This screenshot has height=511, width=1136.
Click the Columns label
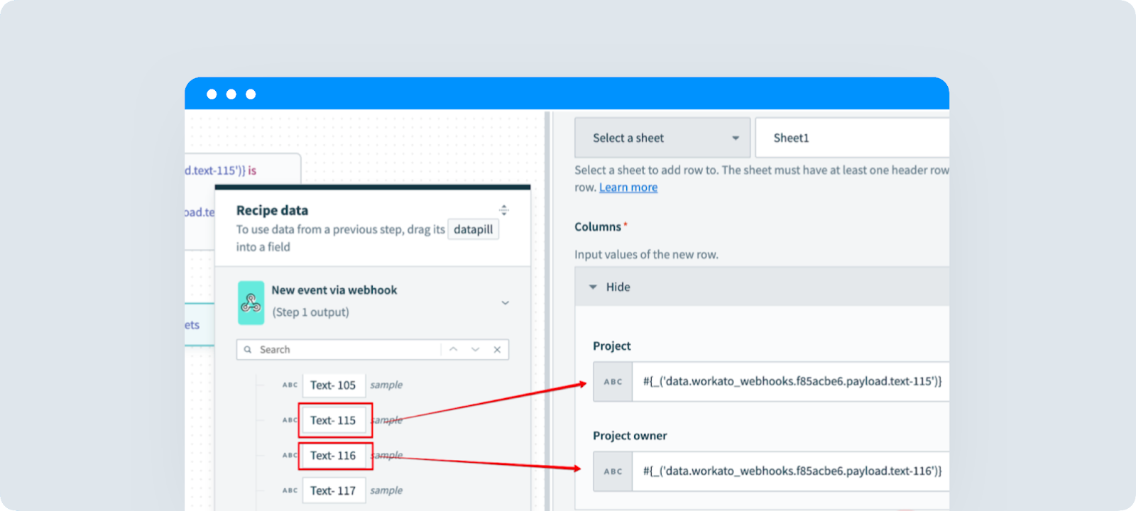click(598, 227)
